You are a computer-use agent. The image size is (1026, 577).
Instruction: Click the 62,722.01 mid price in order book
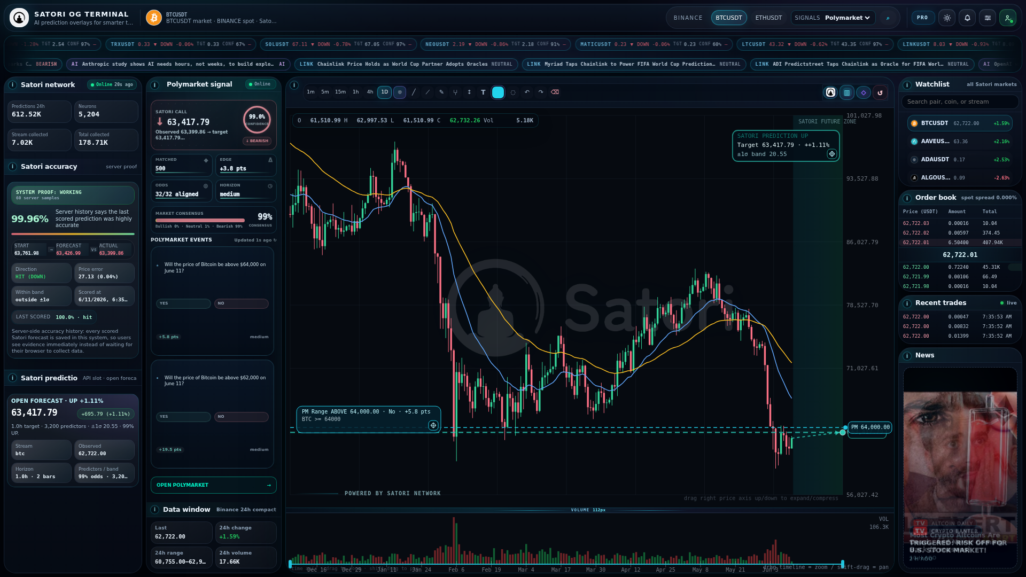(960, 255)
